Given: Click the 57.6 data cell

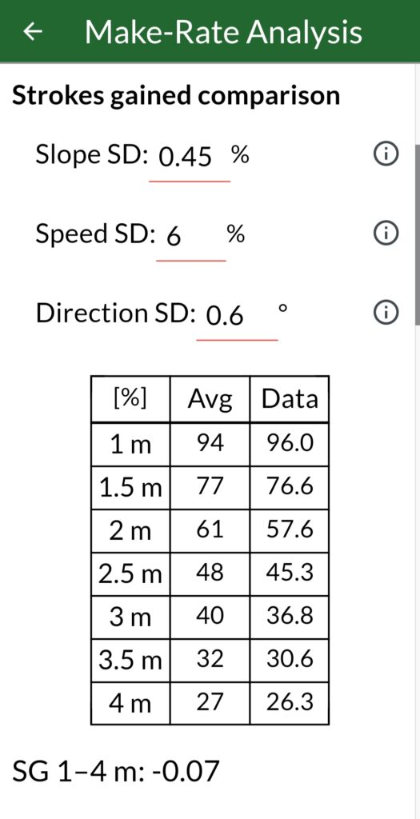Looking at the screenshot, I should click(x=290, y=530).
